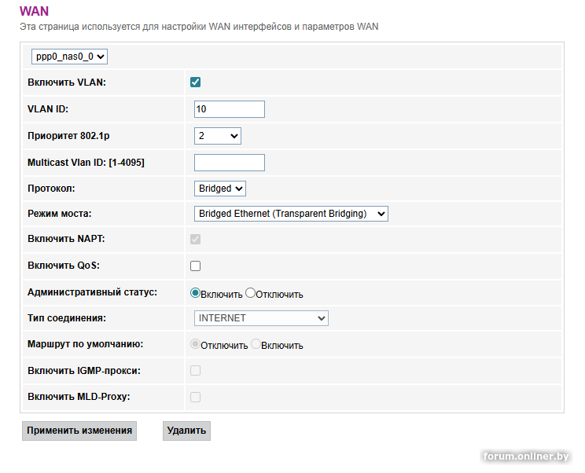Open the Протокол dropdown showing Bridged

[220, 189]
